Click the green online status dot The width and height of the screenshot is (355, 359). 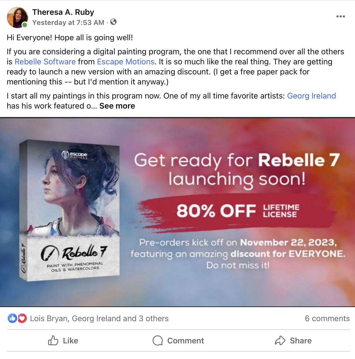tap(24, 25)
